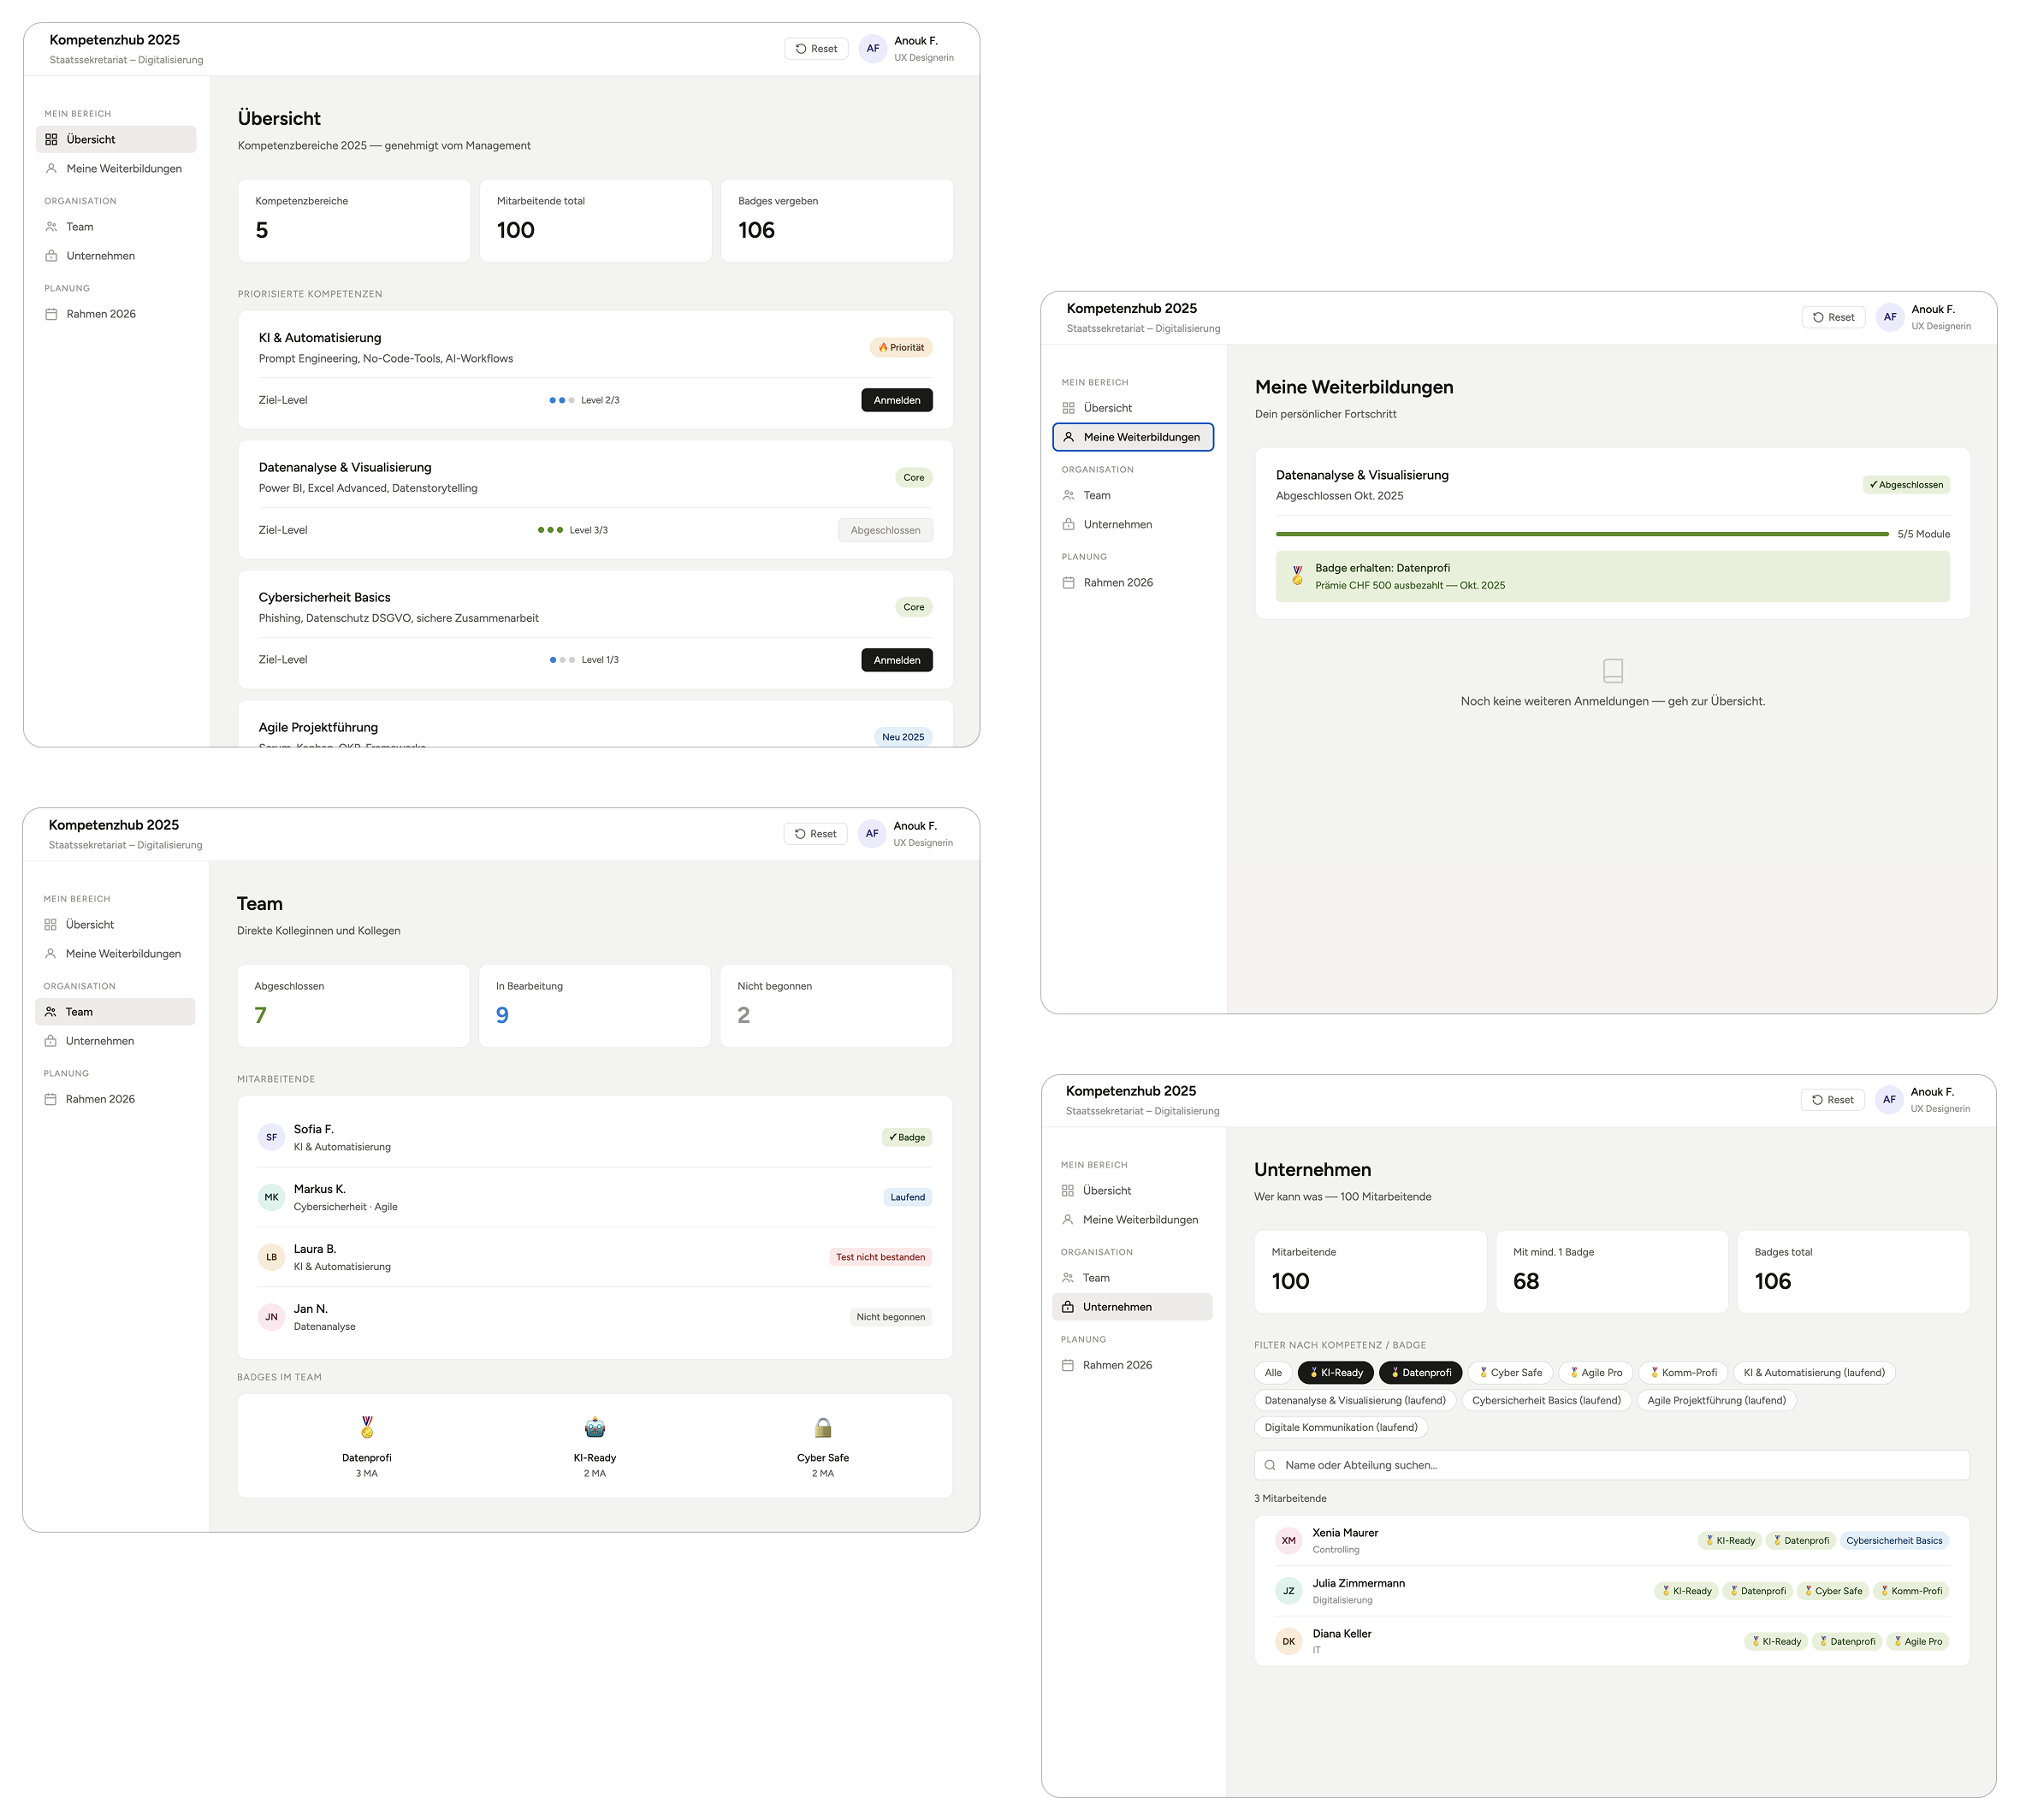This screenshot has height=1820, width=2020.
Task: Click the search magnifier icon in the Unternehmen window
Action: click(x=1270, y=1465)
